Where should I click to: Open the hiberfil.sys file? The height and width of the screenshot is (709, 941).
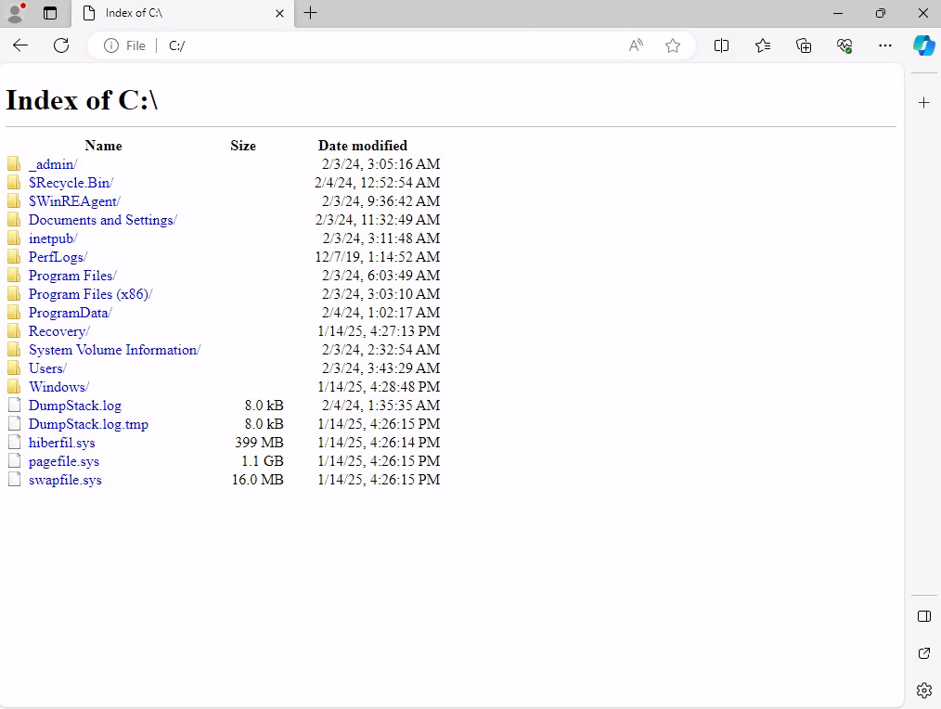(62, 444)
